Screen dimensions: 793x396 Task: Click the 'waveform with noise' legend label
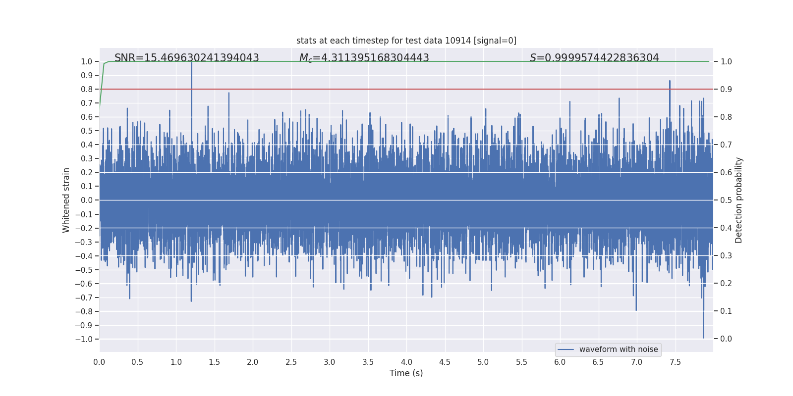[618, 349]
